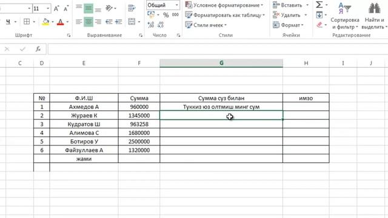Increase the font size
This screenshot has height=218, width=388.
(56, 8)
